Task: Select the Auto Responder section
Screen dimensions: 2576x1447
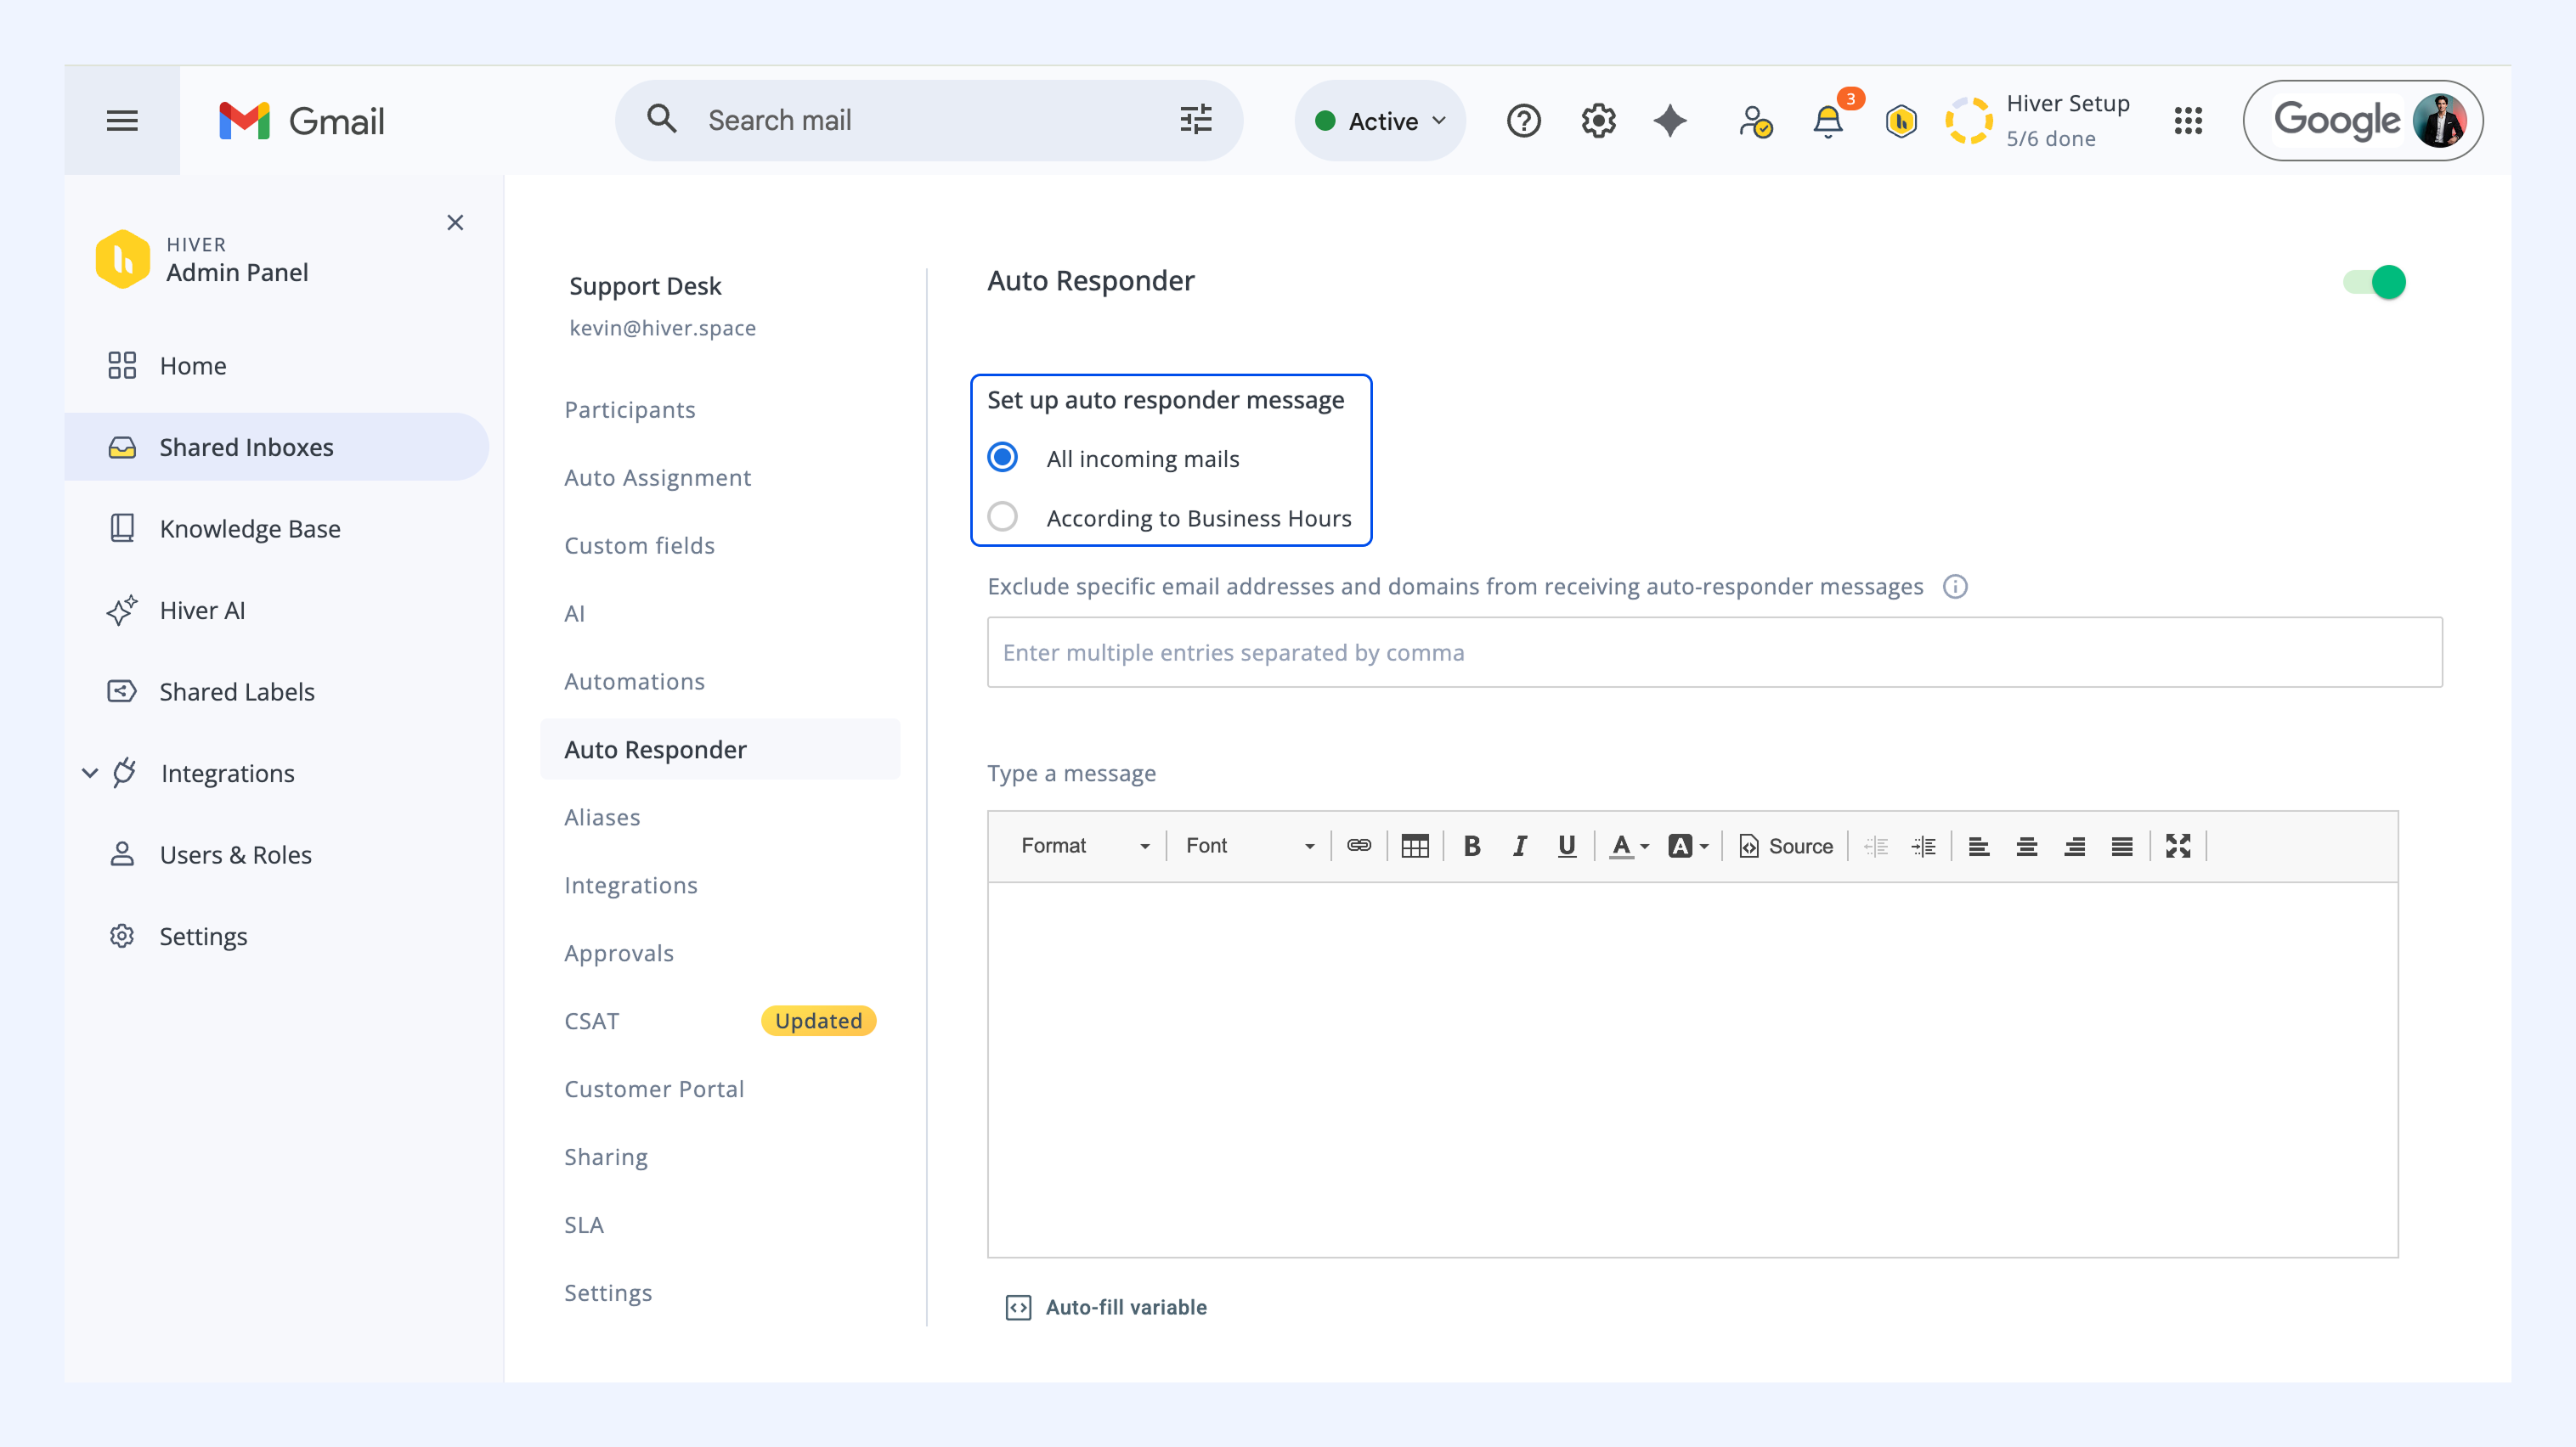Action: [720, 750]
